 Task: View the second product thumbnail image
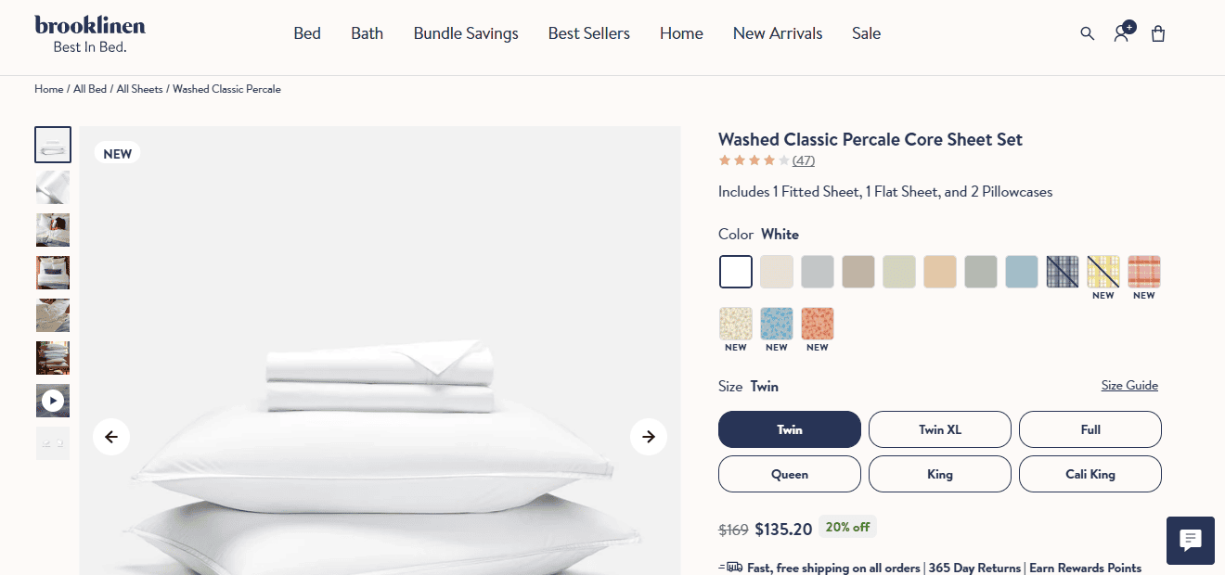click(x=53, y=187)
